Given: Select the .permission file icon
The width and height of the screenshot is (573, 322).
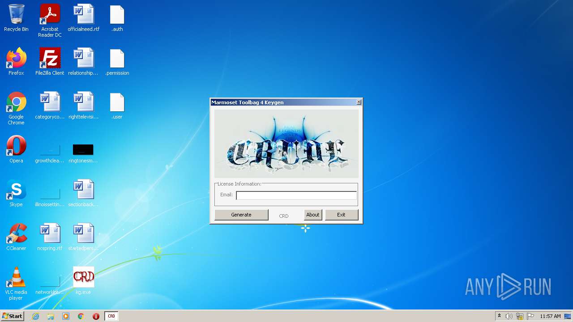Looking at the screenshot, I should tap(117, 62).
